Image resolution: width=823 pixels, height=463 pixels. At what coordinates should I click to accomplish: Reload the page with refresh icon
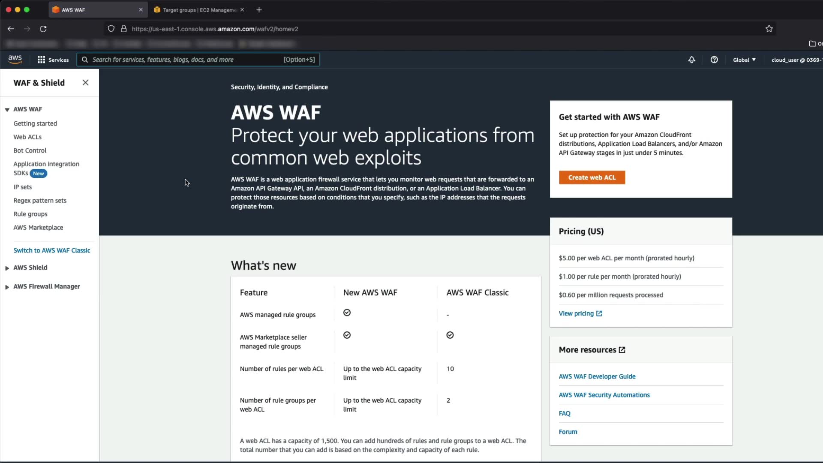(43, 29)
